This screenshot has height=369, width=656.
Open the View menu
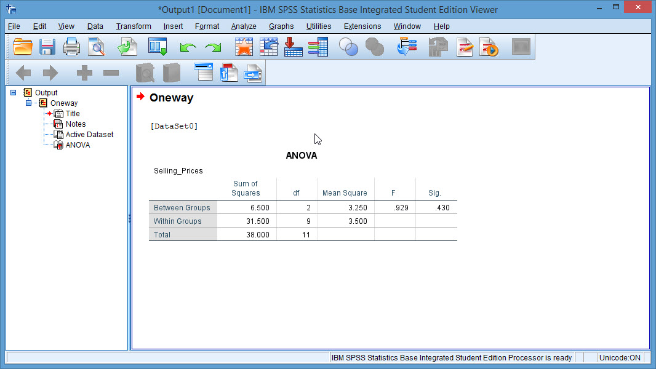click(x=66, y=26)
